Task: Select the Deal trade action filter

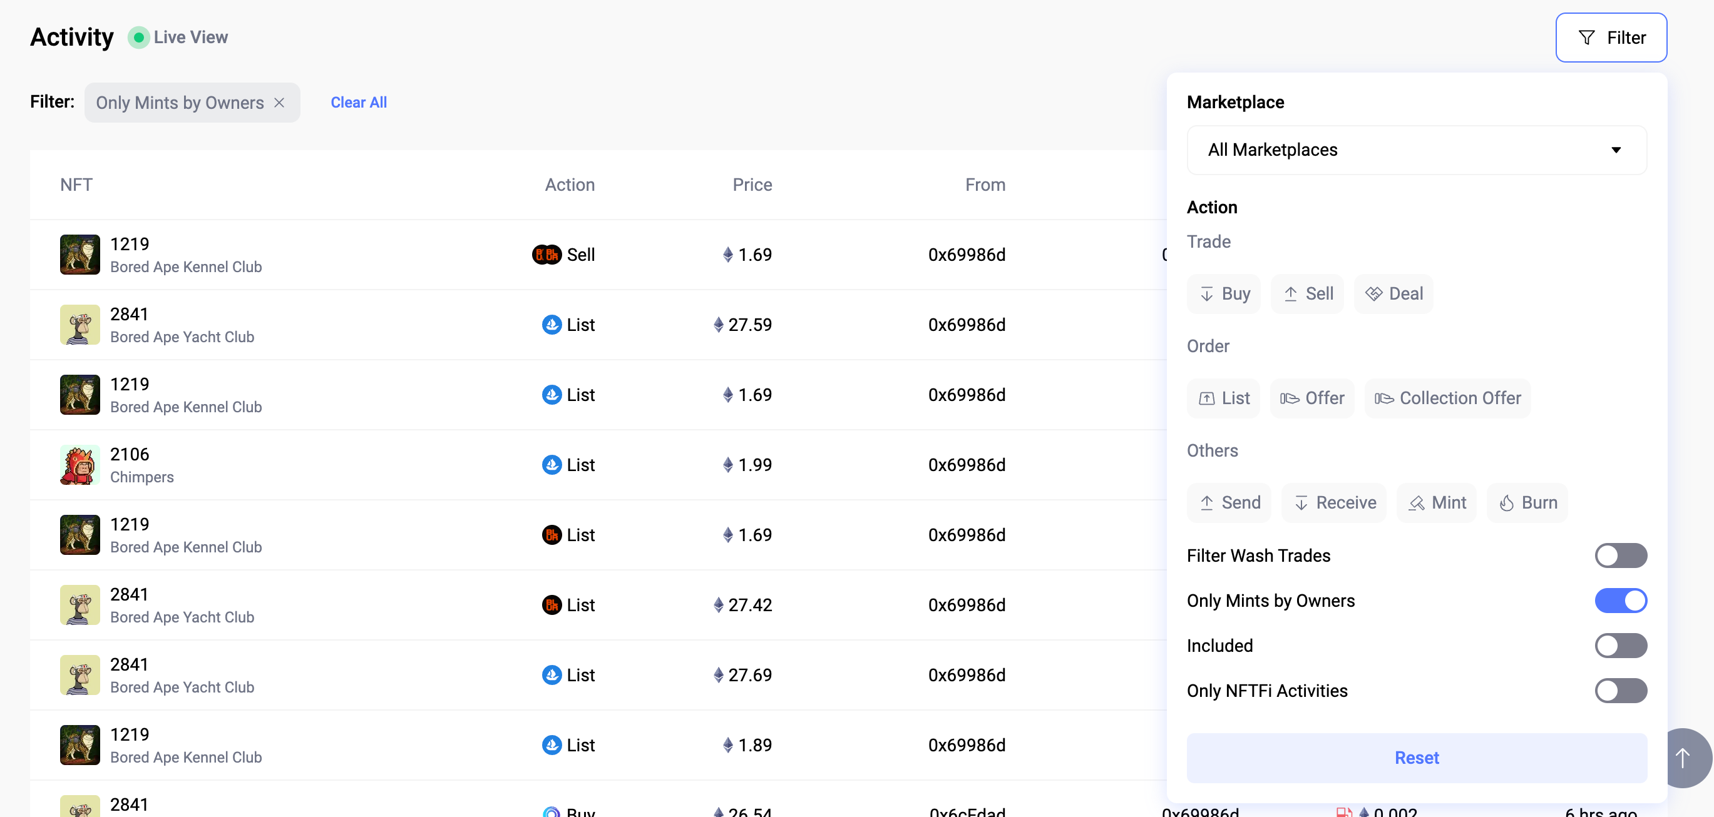Action: (1393, 293)
